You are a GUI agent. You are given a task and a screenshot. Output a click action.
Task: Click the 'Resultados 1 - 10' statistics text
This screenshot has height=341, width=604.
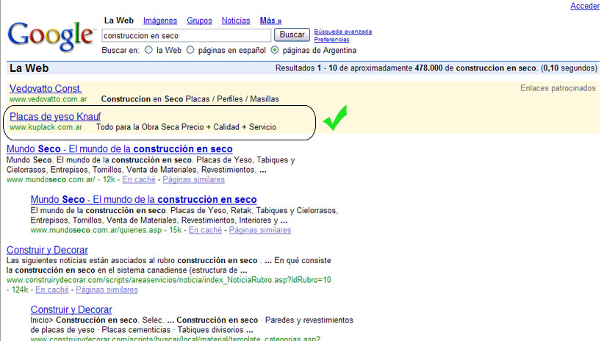[x=436, y=68]
